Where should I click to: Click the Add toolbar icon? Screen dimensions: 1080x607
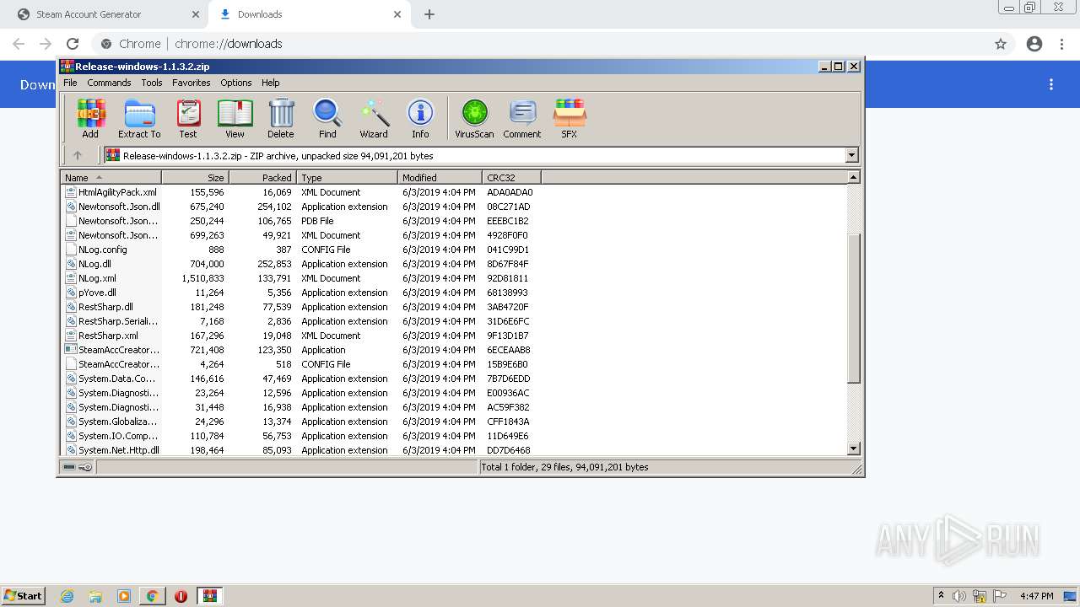[x=90, y=118]
